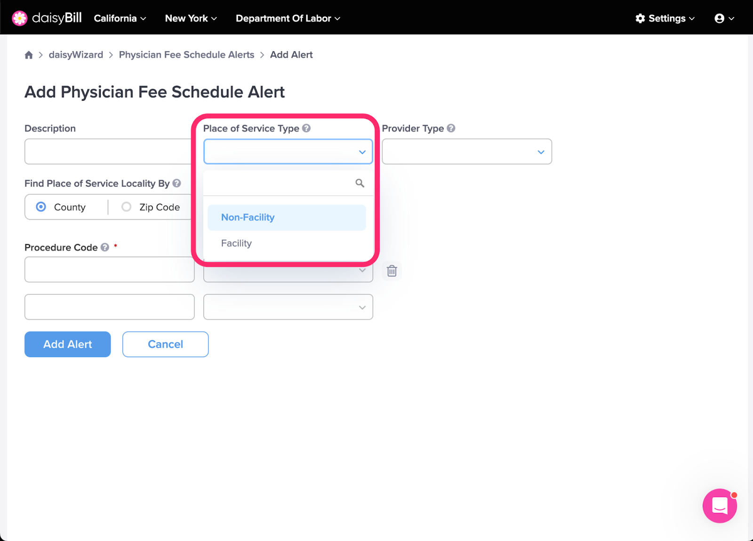Open the chat support bubble
The image size is (753, 541).
(x=720, y=506)
